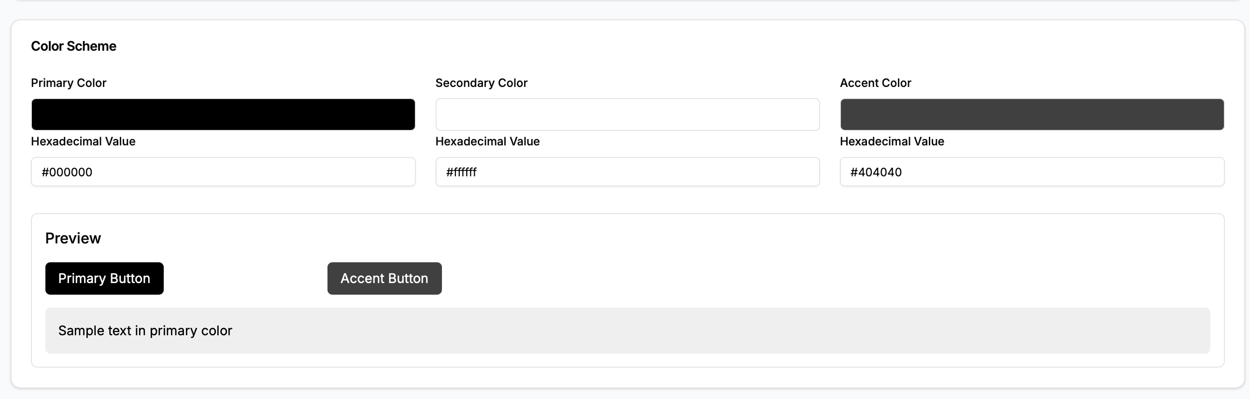The width and height of the screenshot is (1250, 399).
Task: Click the secondary hex field showing #ffffff
Action: click(x=627, y=172)
